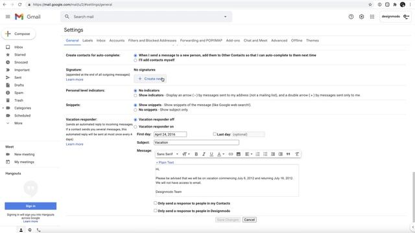This screenshot has height=233, width=415.
Task: Open the text color dropdown
Action: 220,154
